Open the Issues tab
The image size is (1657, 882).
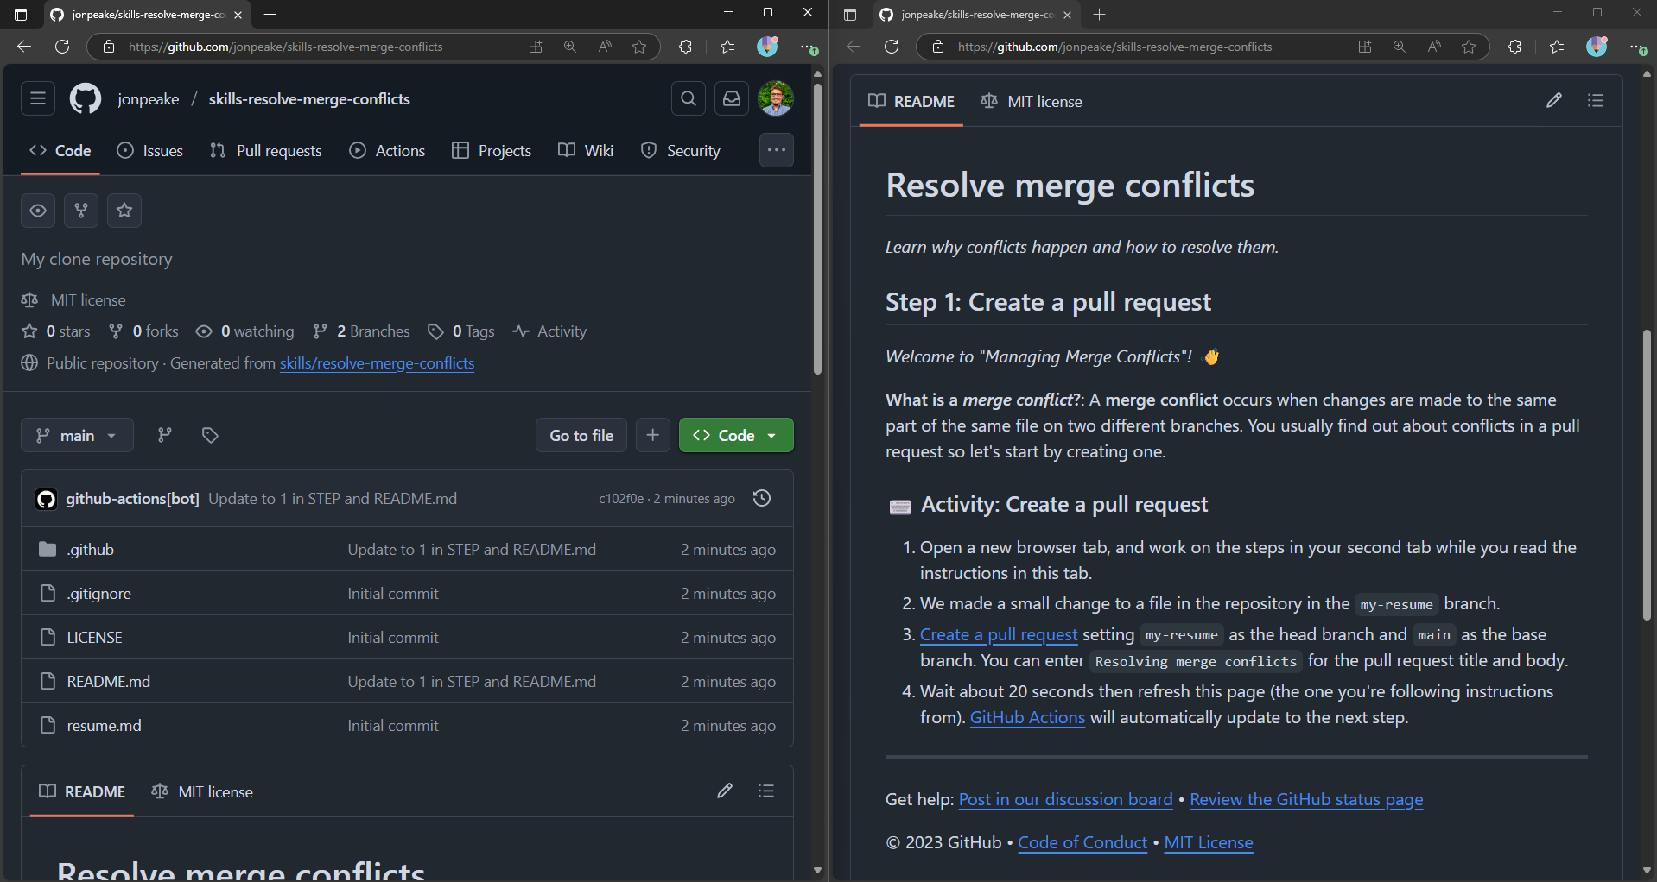click(150, 150)
